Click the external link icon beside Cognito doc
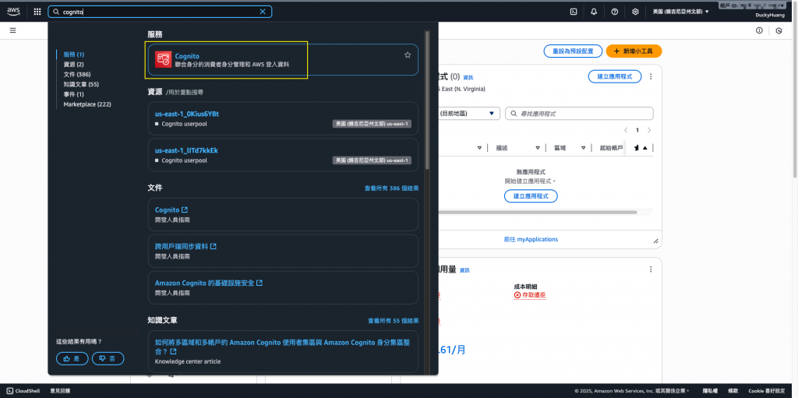The height and width of the screenshot is (398, 798). click(185, 210)
